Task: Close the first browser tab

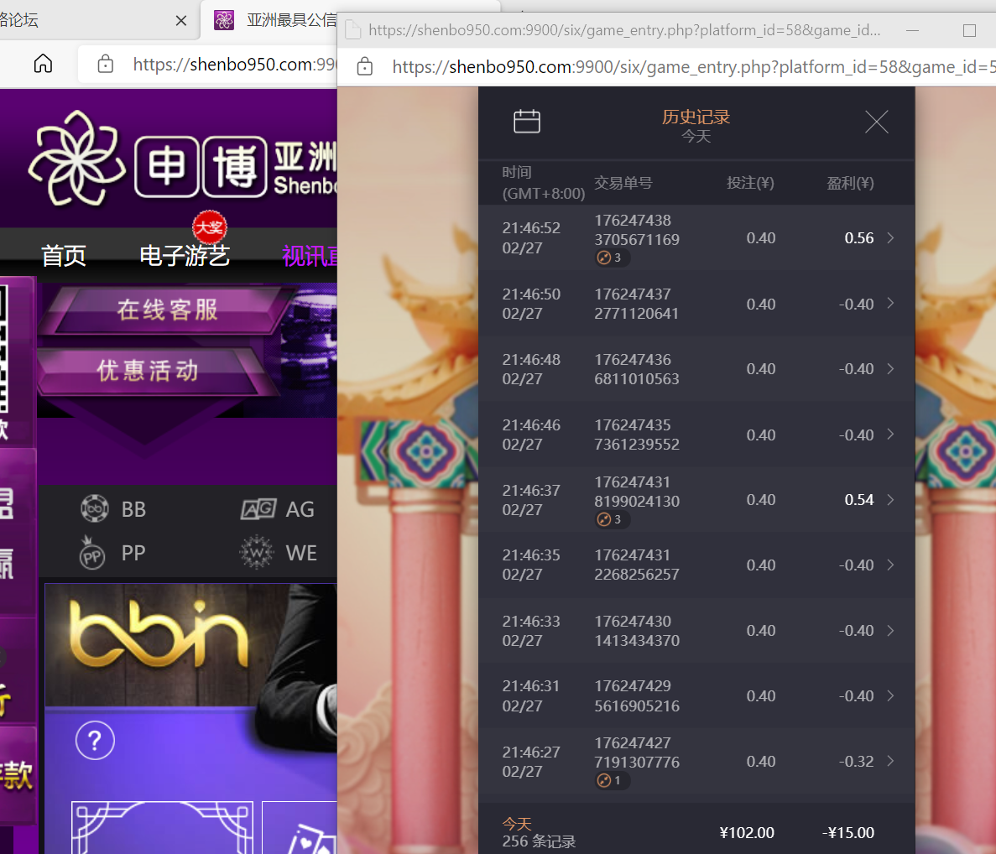Action: click(180, 20)
